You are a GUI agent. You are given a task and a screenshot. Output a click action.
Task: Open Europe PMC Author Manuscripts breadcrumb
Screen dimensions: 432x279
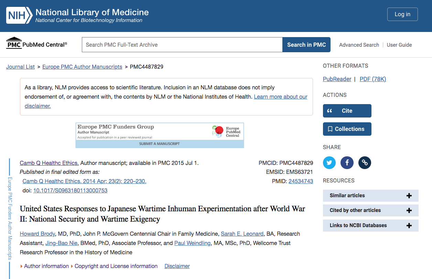[82, 67]
